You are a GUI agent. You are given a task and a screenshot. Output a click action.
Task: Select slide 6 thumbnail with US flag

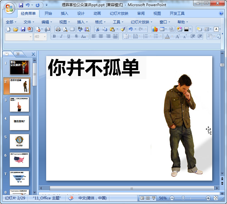(19, 160)
